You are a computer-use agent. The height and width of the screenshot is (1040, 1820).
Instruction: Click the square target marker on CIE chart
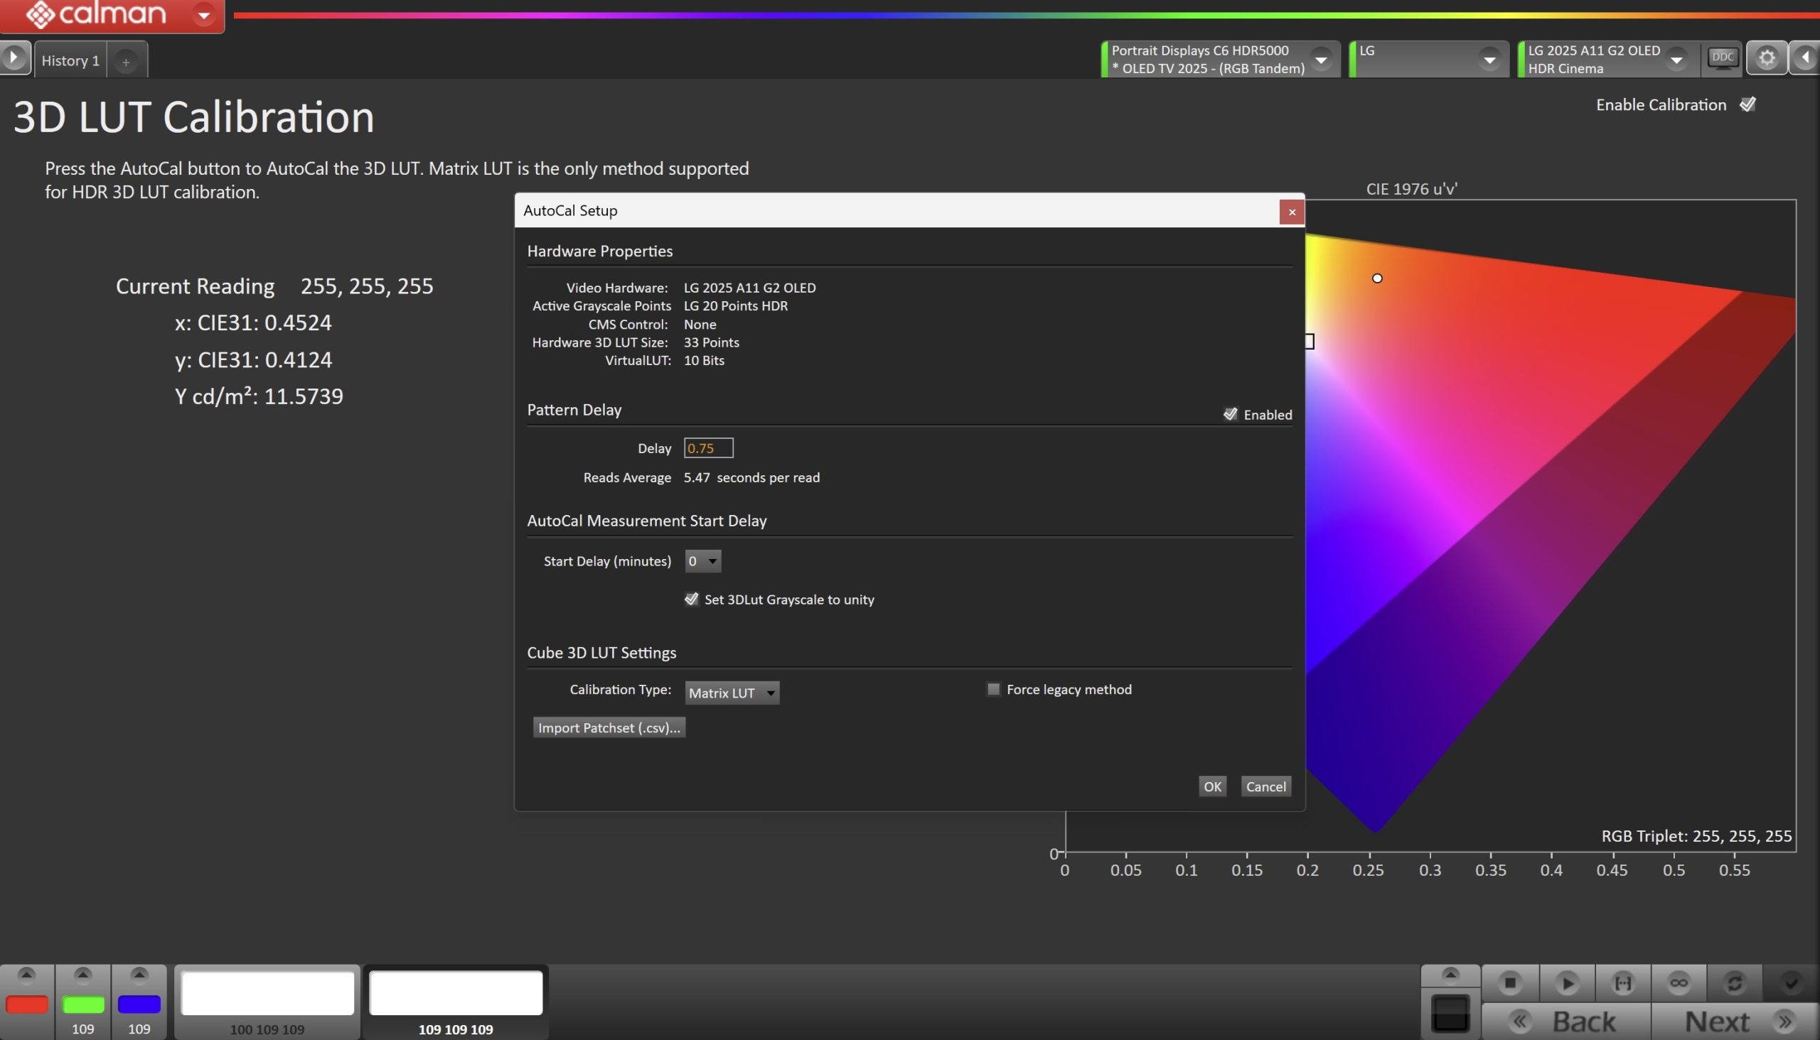click(x=1310, y=342)
